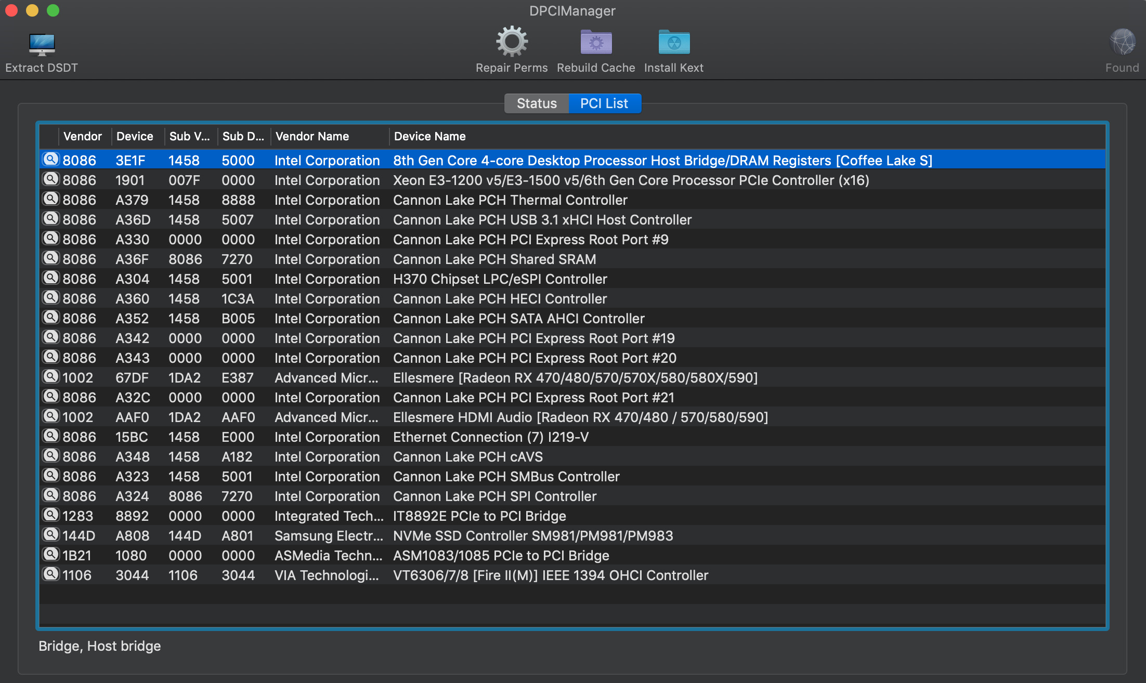Click the lookup icon for HECI Controller row
Screen dimensions: 1146x683
pyautogui.click(x=50, y=297)
